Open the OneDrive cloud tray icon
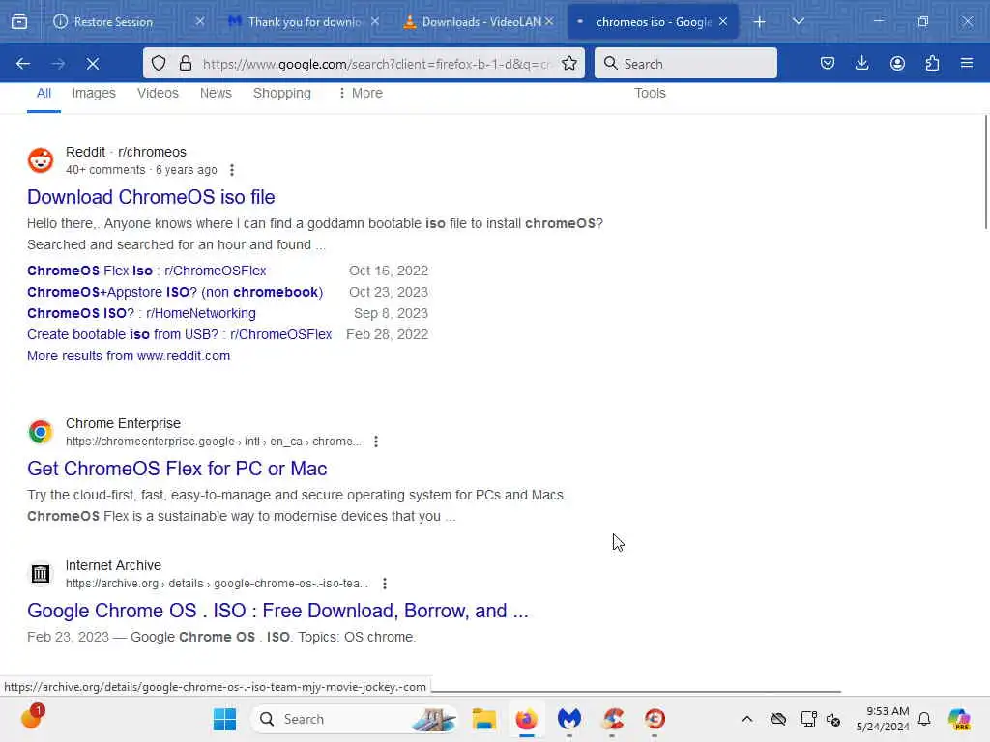Image resolution: width=990 pixels, height=742 pixels. [x=778, y=719]
